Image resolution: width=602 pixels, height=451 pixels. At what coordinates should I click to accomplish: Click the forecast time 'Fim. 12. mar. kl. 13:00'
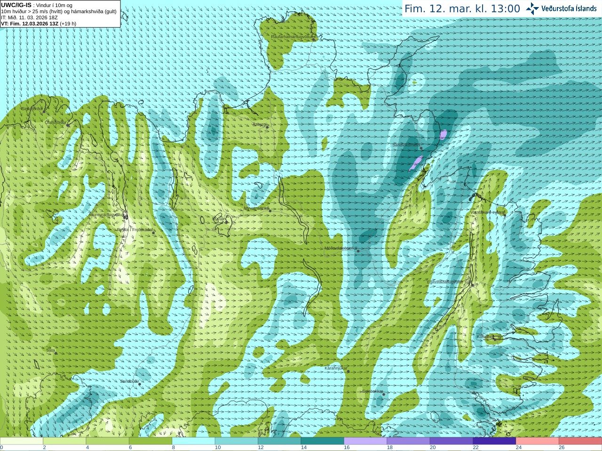tap(462, 8)
